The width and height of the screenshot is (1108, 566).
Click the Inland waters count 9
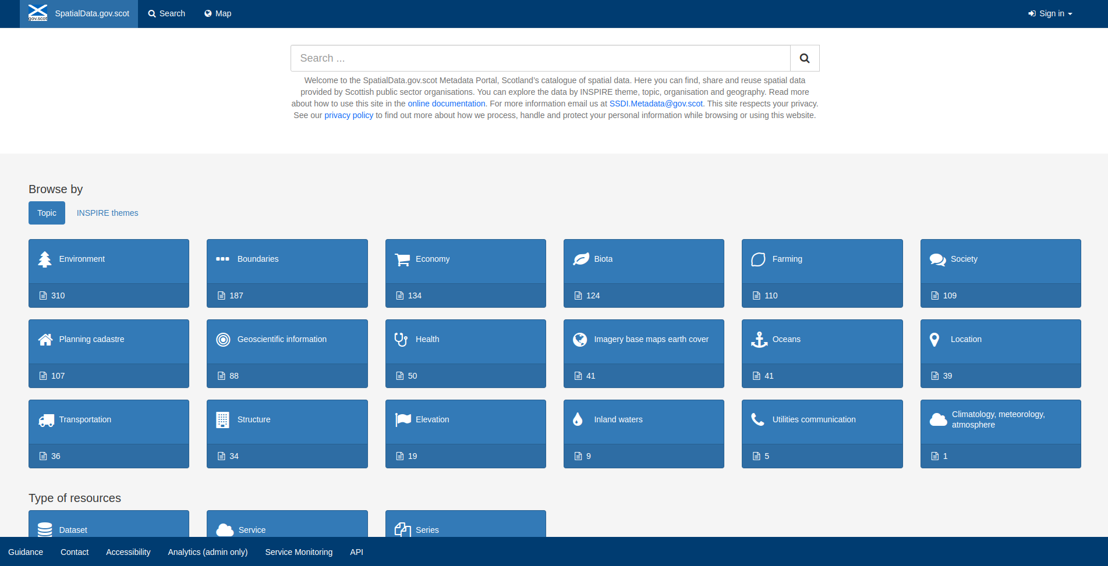click(x=588, y=456)
